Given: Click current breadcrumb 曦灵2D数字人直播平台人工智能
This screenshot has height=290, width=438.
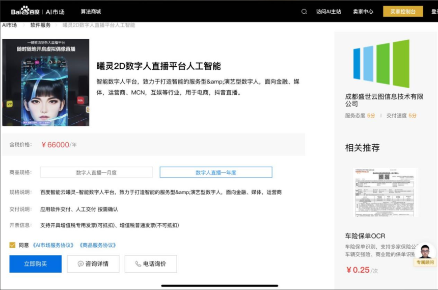Looking at the screenshot, I should point(99,25).
